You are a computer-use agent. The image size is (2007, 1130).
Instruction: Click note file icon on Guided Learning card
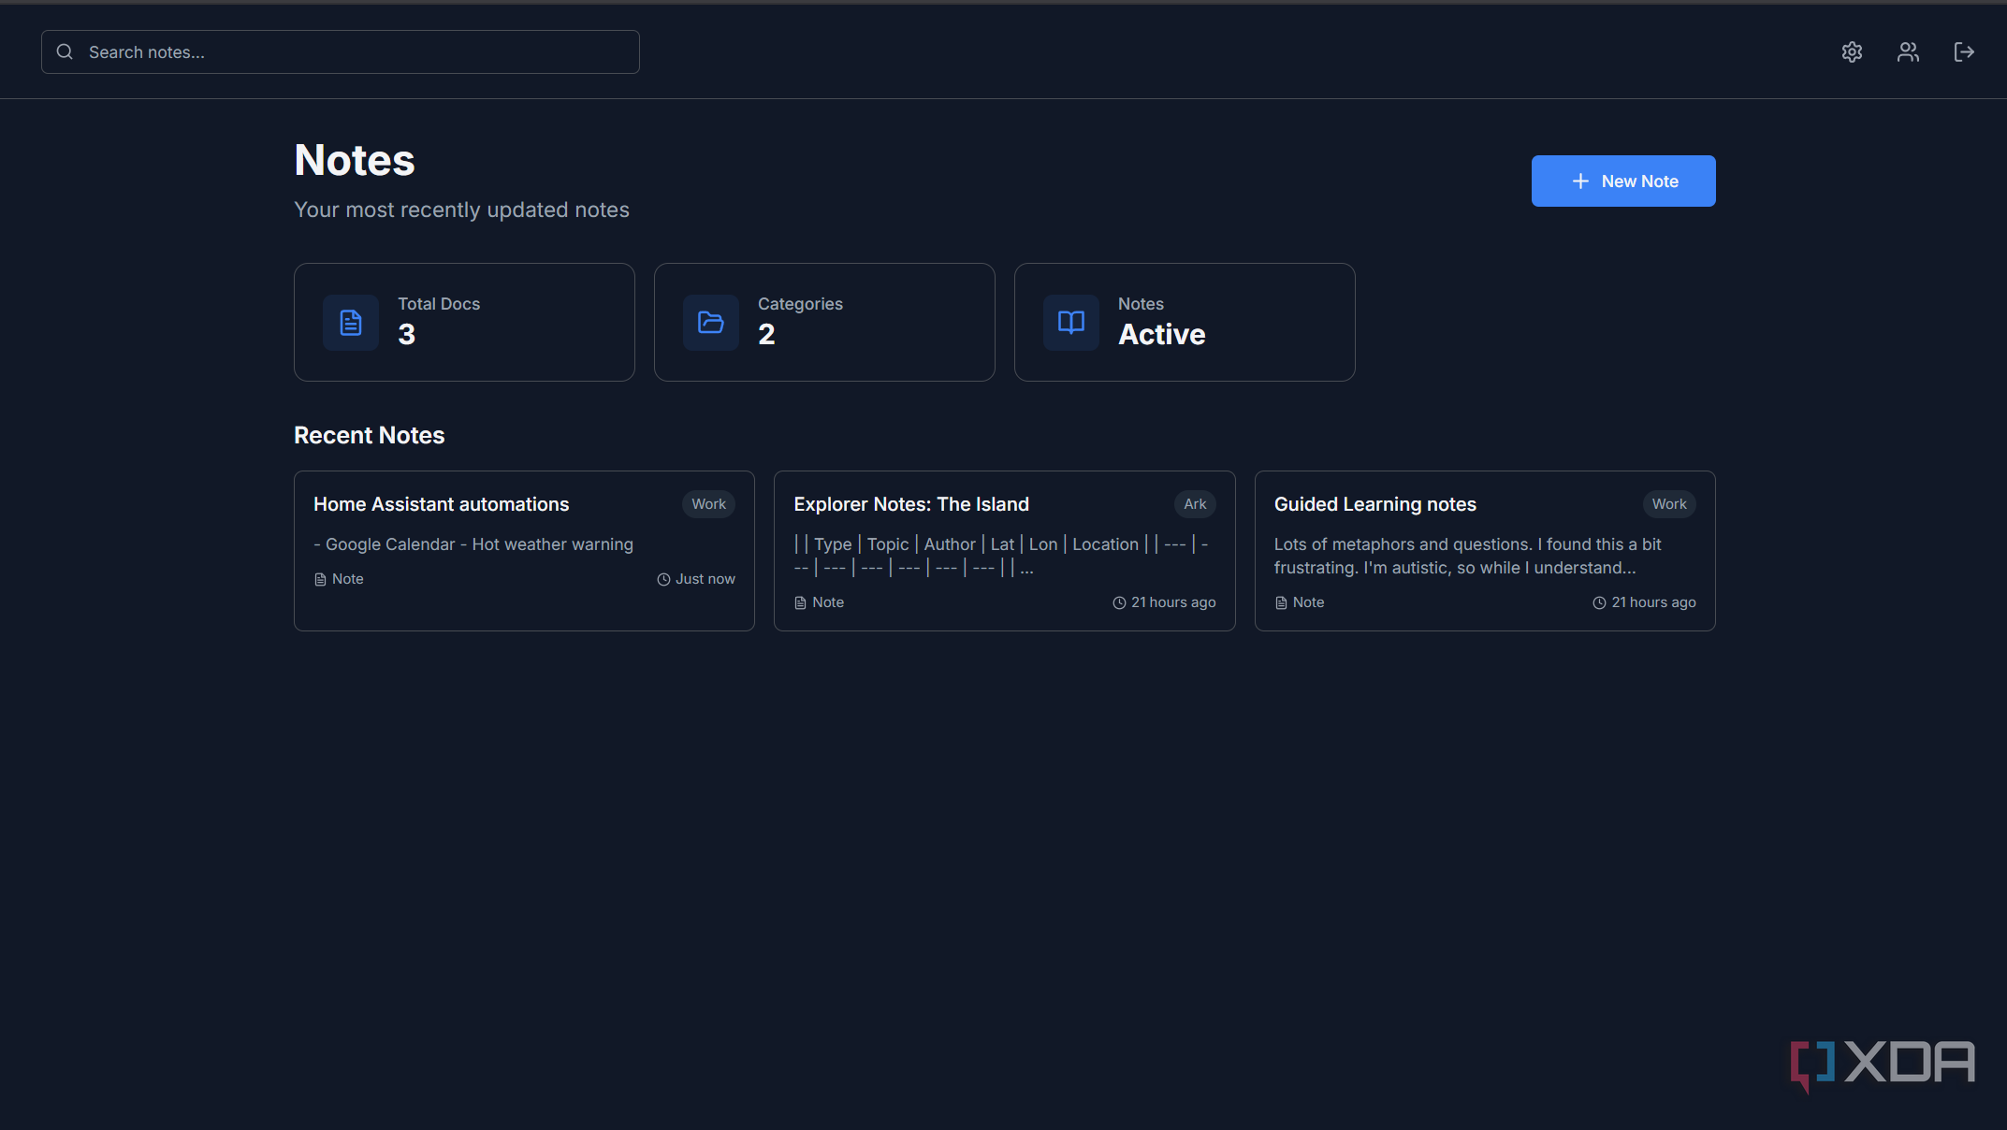(1281, 603)
